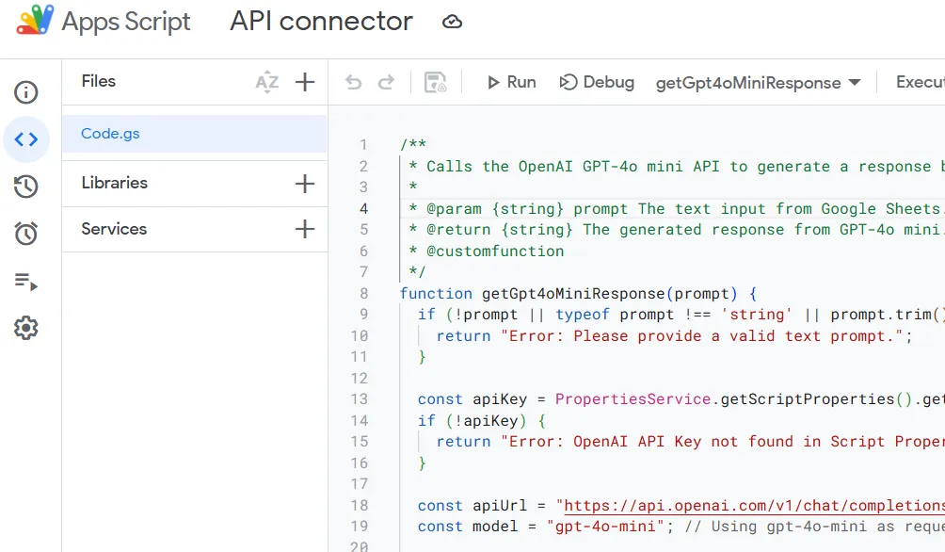Add a Library to the project
This screenshot has width=945, height=552.
pyautogui.click(x=304, y=183)
